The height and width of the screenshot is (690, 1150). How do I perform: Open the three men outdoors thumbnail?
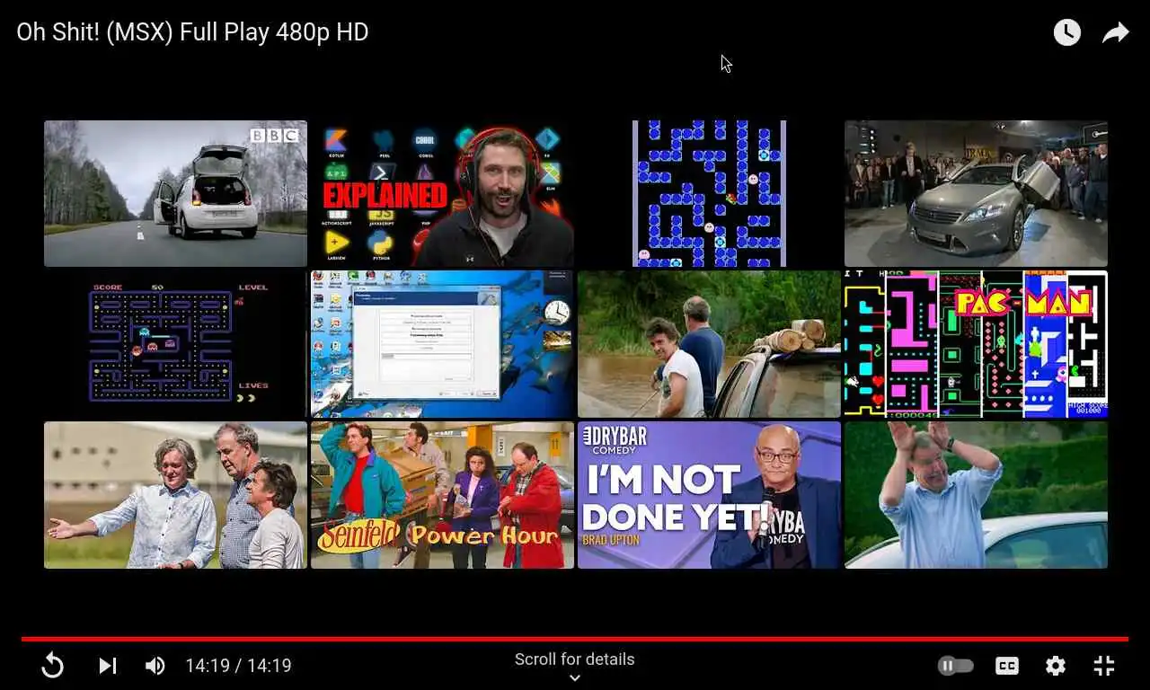(x=175, y=495)
